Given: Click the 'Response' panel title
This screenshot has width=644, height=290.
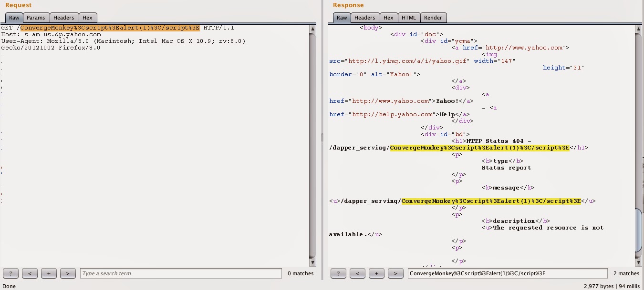Looking at the screenshot, I should [348, 5].
